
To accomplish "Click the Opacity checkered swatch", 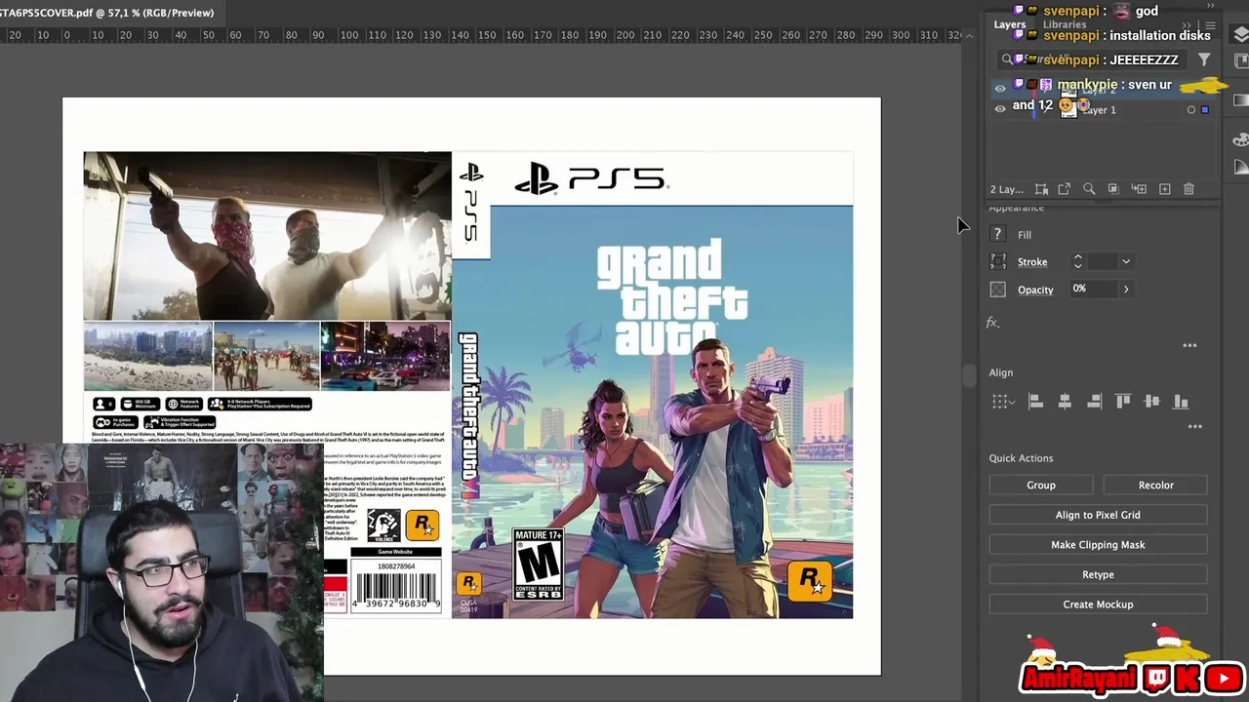I will coord(997,290).
